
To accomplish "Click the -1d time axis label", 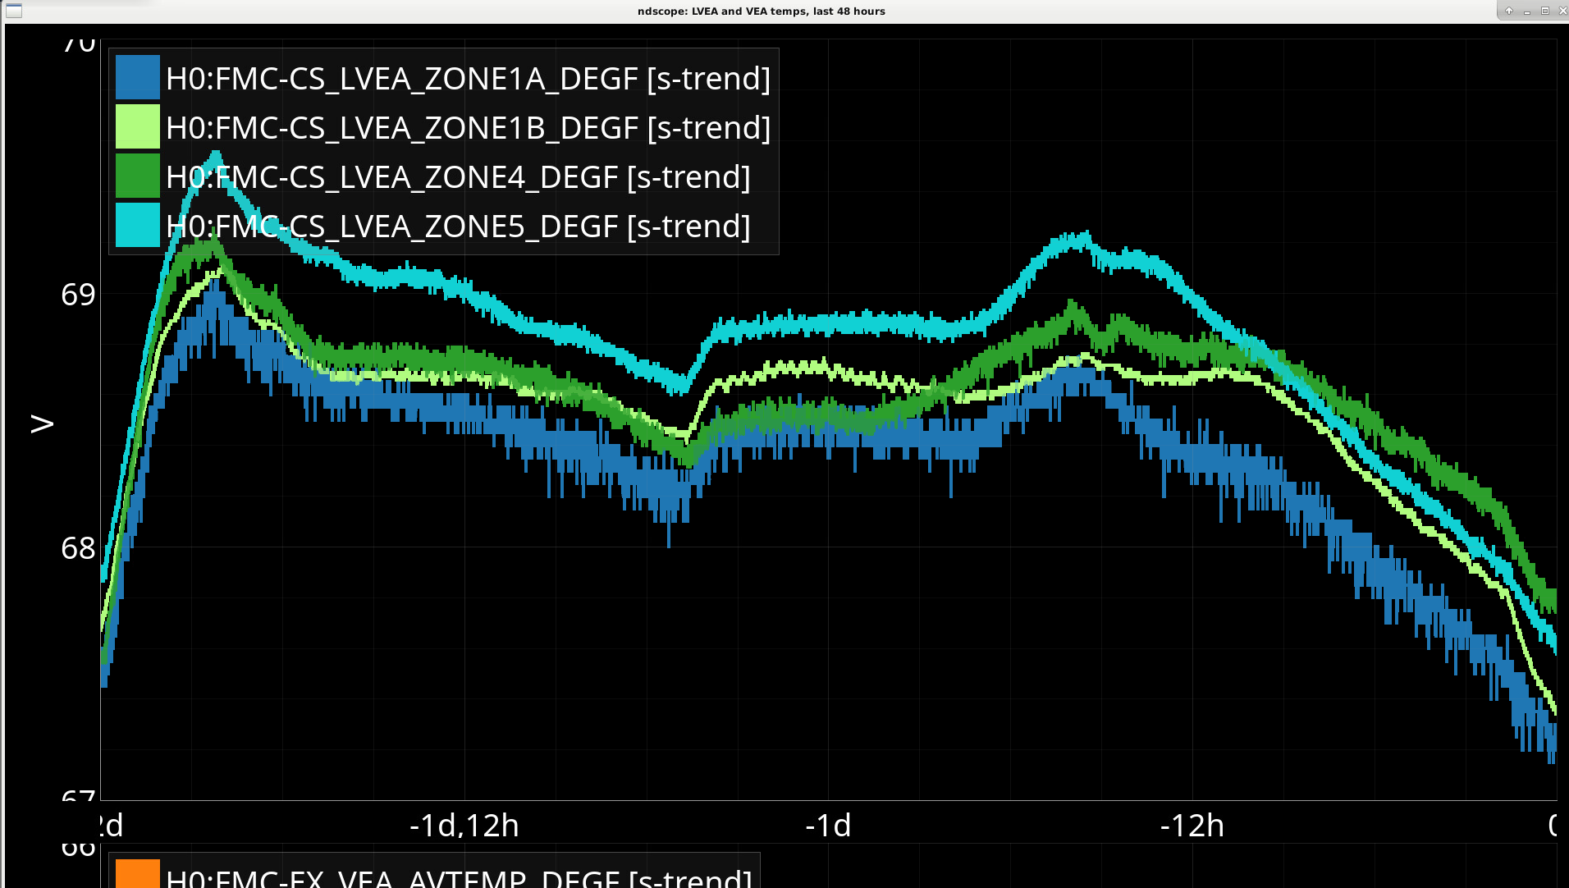I will click(x=828, y=826).
